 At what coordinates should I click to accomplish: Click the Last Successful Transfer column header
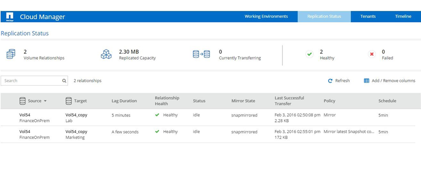pyautogui.click(x=289, y=101)
